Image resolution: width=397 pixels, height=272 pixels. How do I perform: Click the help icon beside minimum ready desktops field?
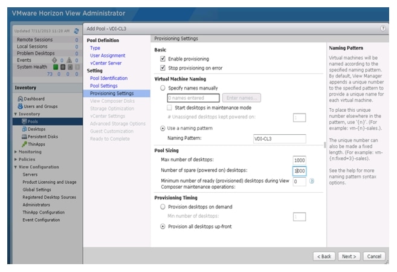(312, 181)
